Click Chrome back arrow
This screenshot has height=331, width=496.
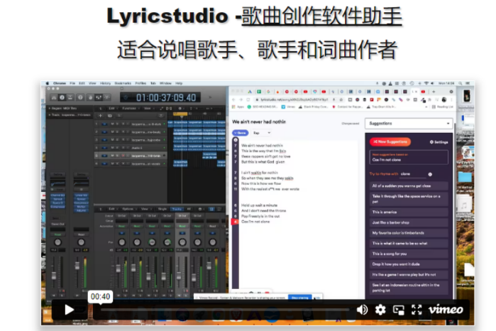[233, 99]
